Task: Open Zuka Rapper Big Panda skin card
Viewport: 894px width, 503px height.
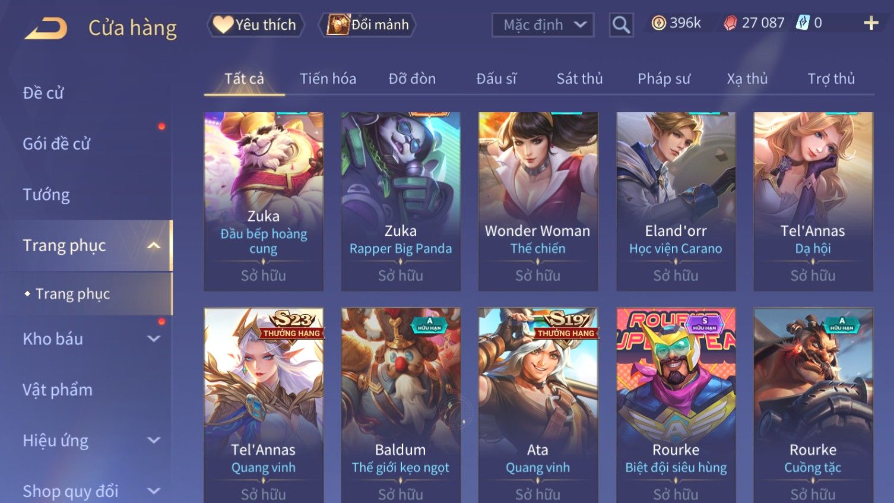Action: 401,201
